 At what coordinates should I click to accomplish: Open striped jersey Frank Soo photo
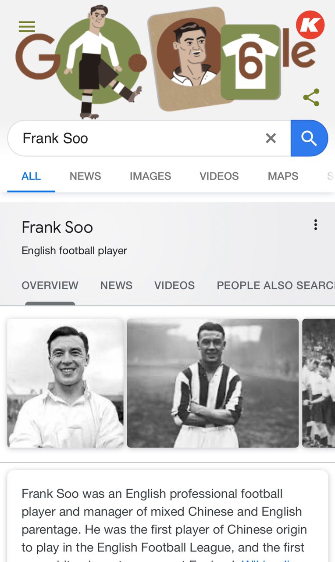213,383
